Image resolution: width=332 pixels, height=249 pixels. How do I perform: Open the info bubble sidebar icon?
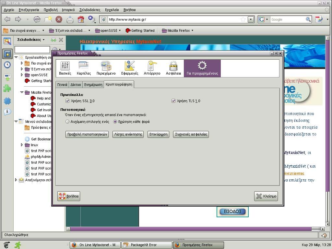[x=7, y=112]
